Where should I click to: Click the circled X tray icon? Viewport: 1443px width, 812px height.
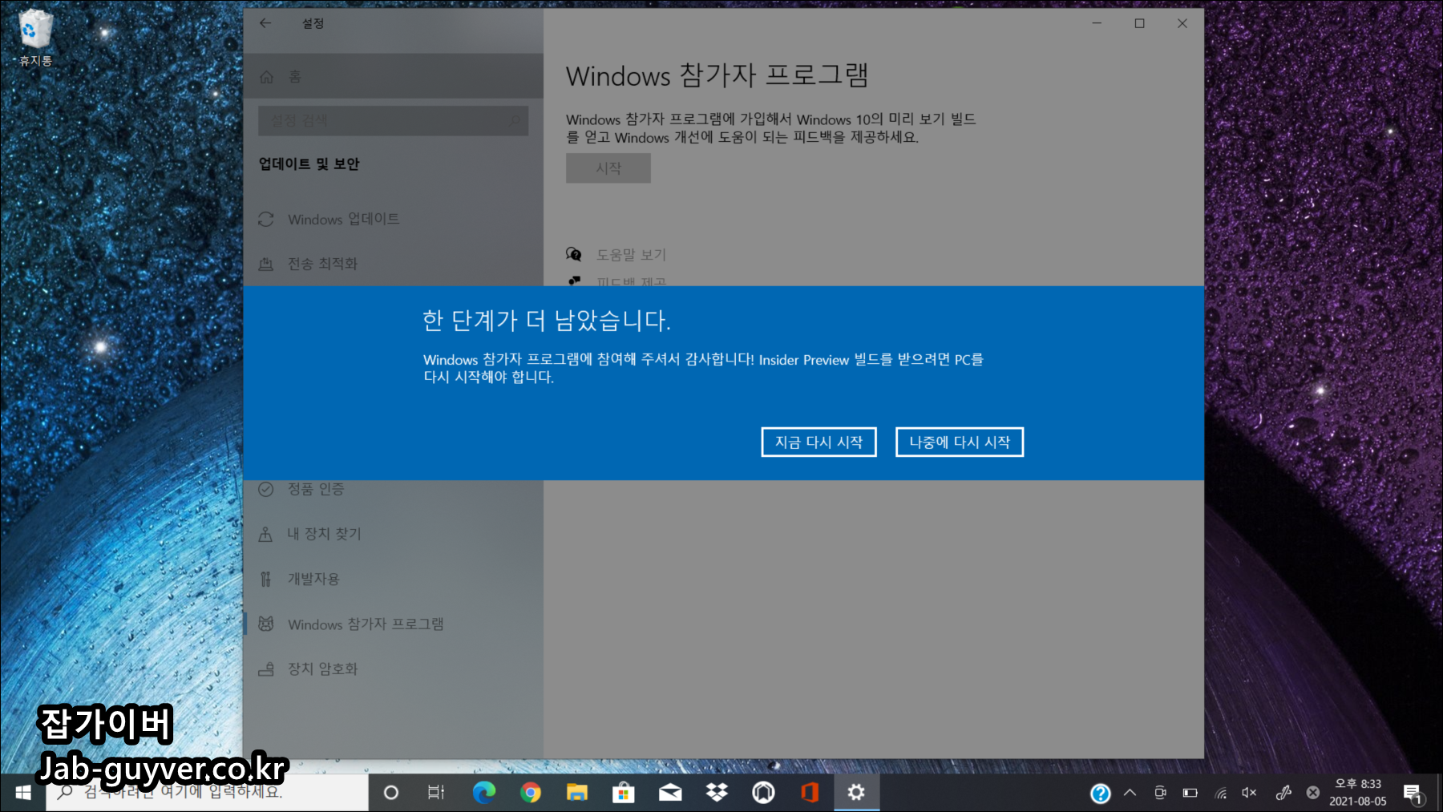coord(1312,793)
